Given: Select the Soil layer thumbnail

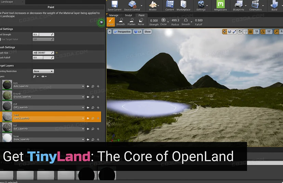Looking at the screenshot, I should pyautogui.click(x=7, y=127).
